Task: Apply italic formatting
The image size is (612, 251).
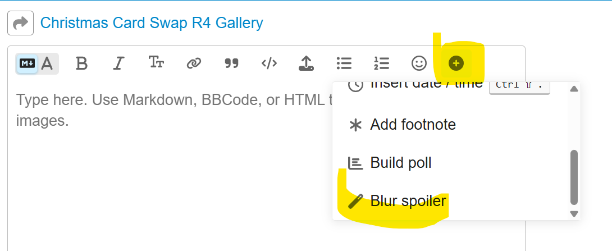Action: [x=118, y=63]
